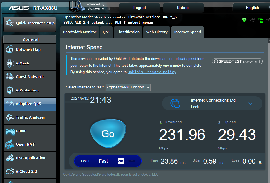Click the connected clients status icon
This screenshot has height=183, width=270.
(253, 20)
